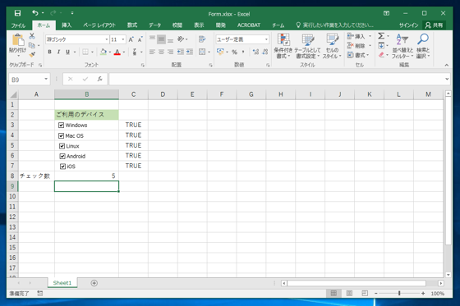Click the red font color A
This screenshot has width=460, height=306.
(117, 52)
